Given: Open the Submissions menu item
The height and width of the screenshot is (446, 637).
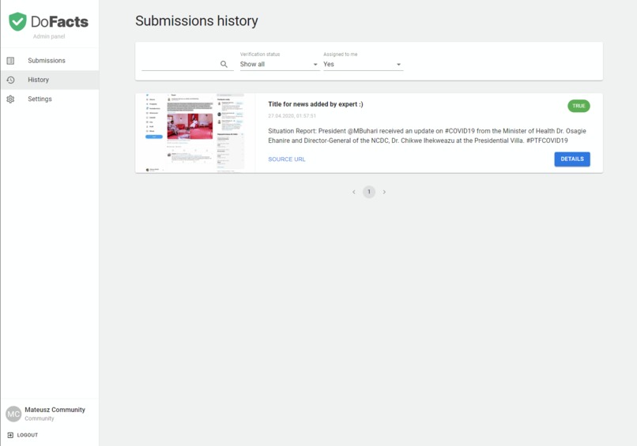Looking at the screenshot, I should pos(50,61).
